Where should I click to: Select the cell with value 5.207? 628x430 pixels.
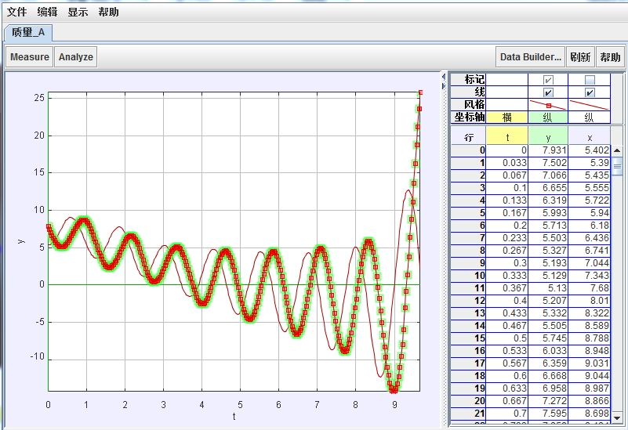click(548, 301)
